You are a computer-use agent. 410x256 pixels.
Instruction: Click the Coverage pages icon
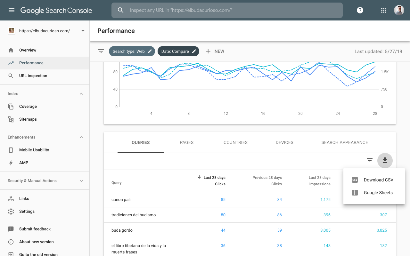11,107
